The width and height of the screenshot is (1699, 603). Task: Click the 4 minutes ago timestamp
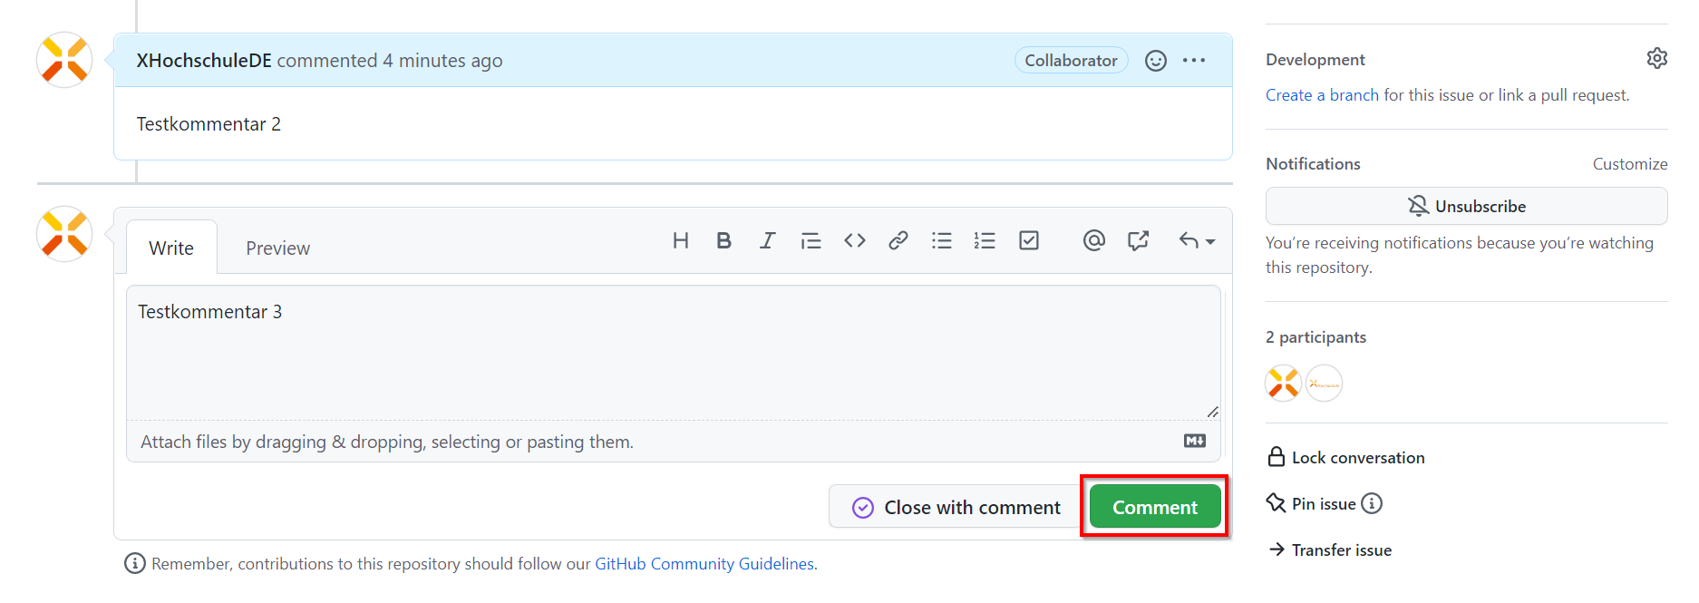(x=442, y=61)
